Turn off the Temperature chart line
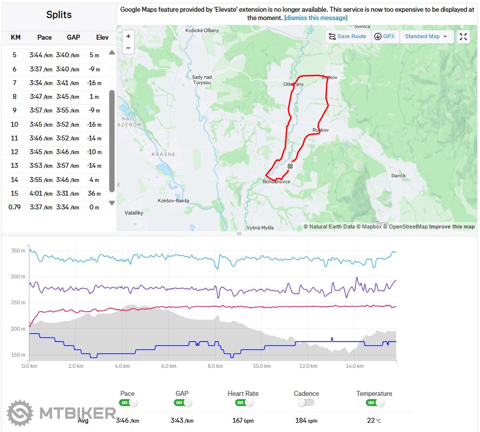 (374, 403)
